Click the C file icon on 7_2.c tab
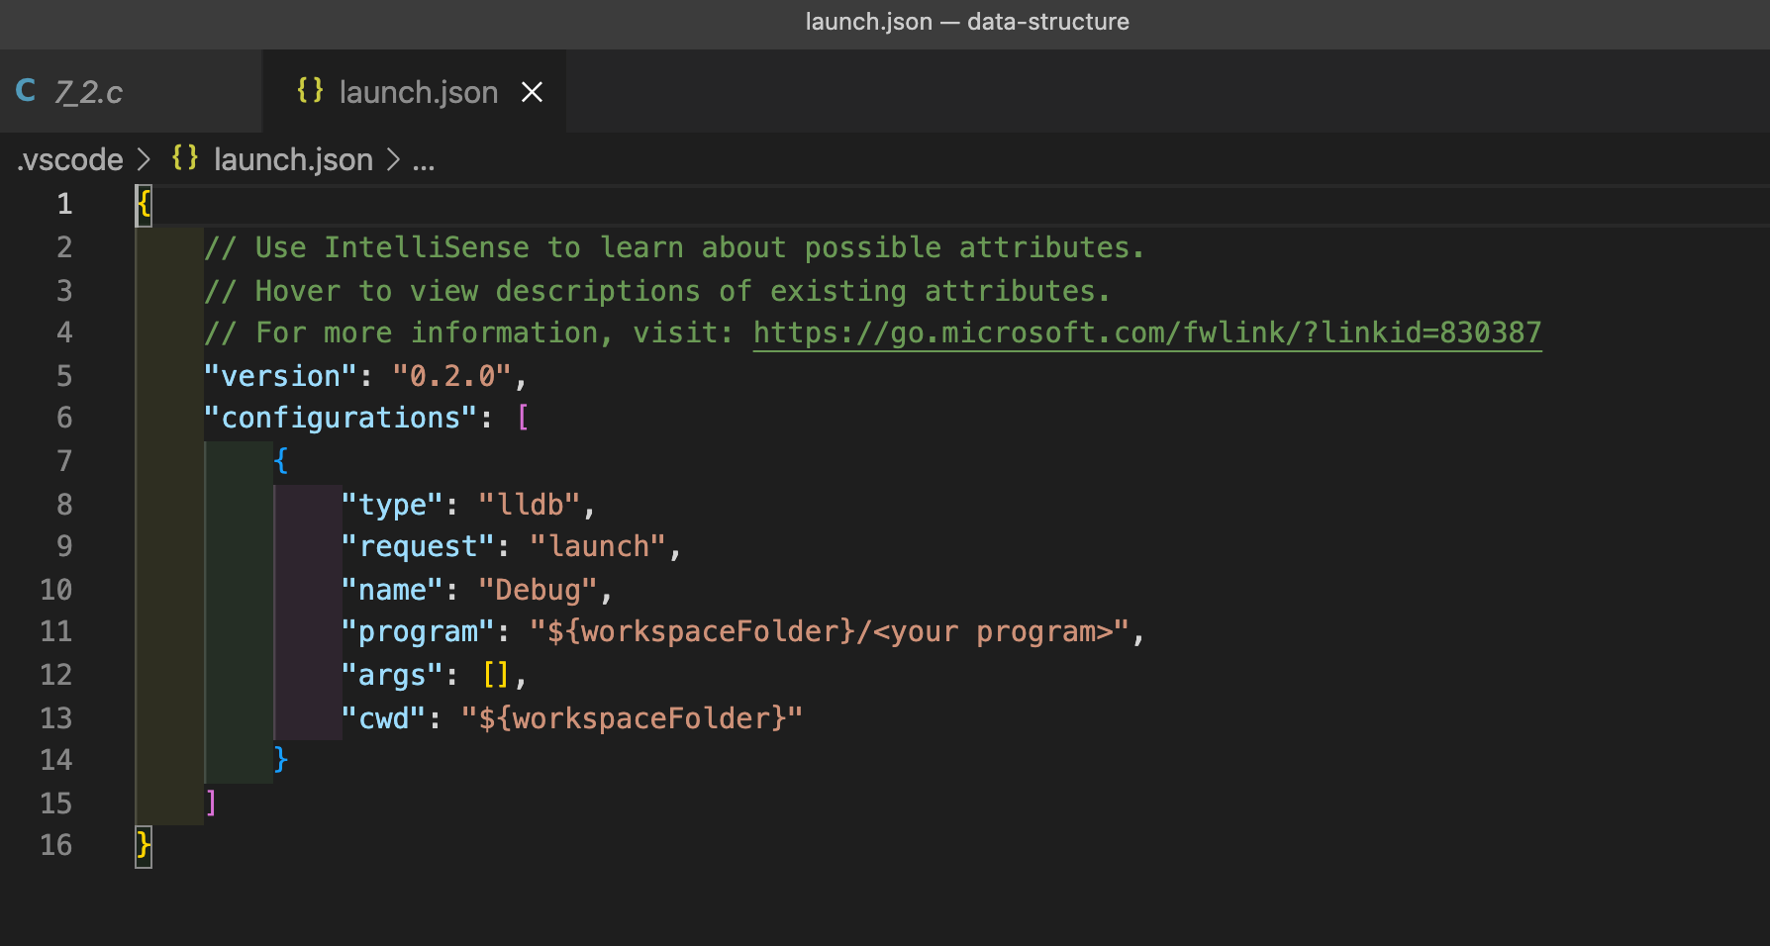Image resolution: width=1770 pixels, height=946 pixels. tap(27, 91)
